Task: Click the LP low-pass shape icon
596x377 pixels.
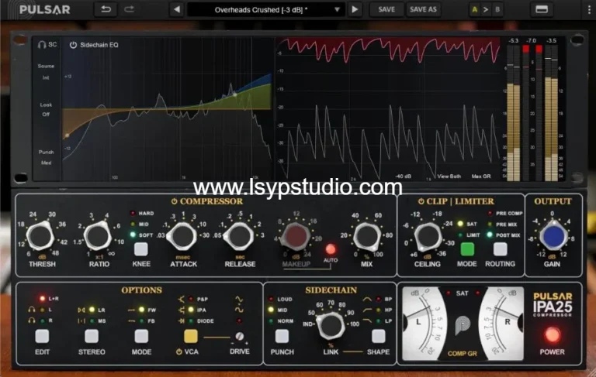Action: [367, 321]
